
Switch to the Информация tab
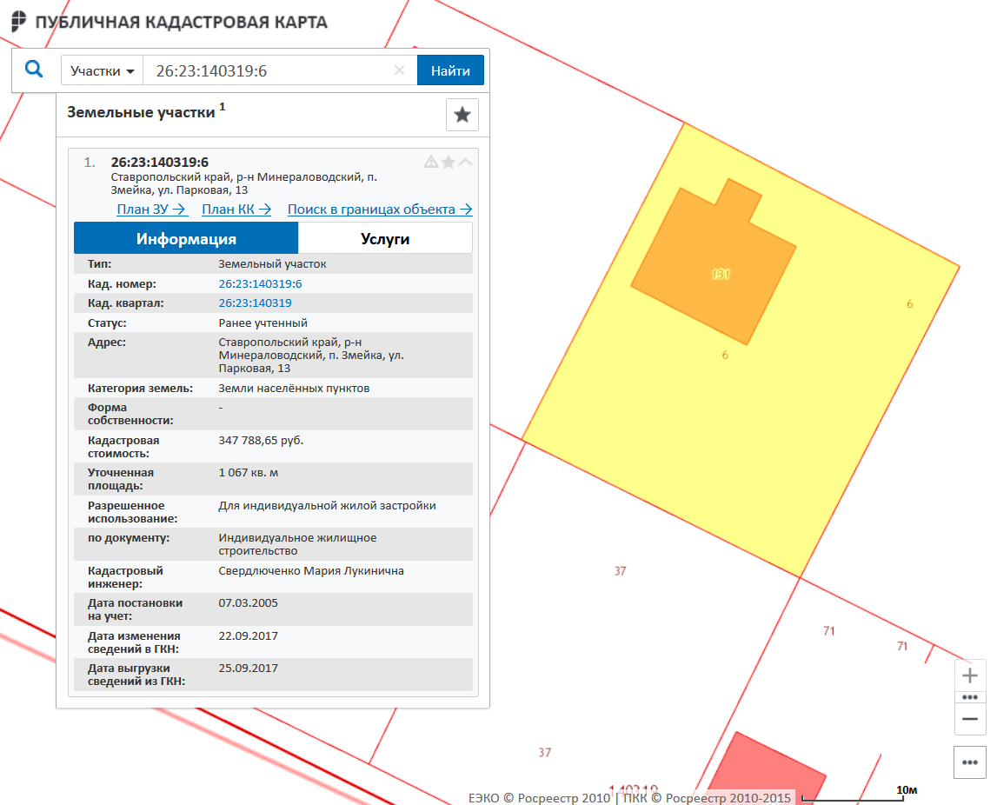pos(186,239)
